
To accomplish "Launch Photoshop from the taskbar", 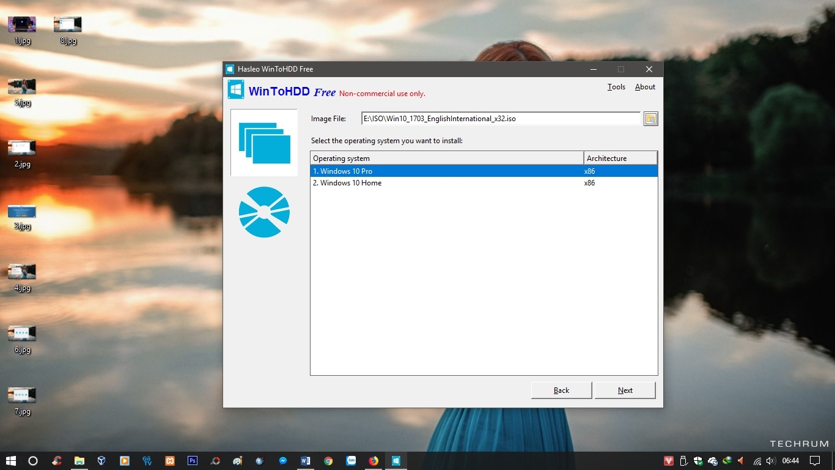I will tap(193, 461).
